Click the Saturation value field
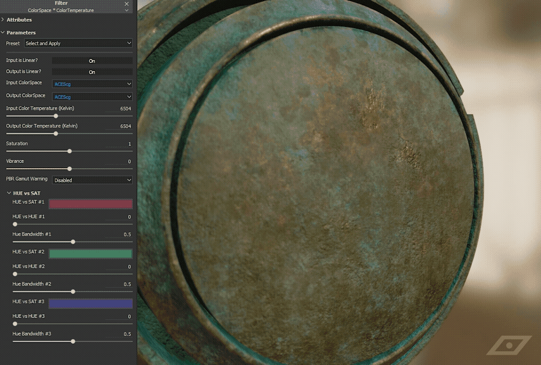 point(119,144)
